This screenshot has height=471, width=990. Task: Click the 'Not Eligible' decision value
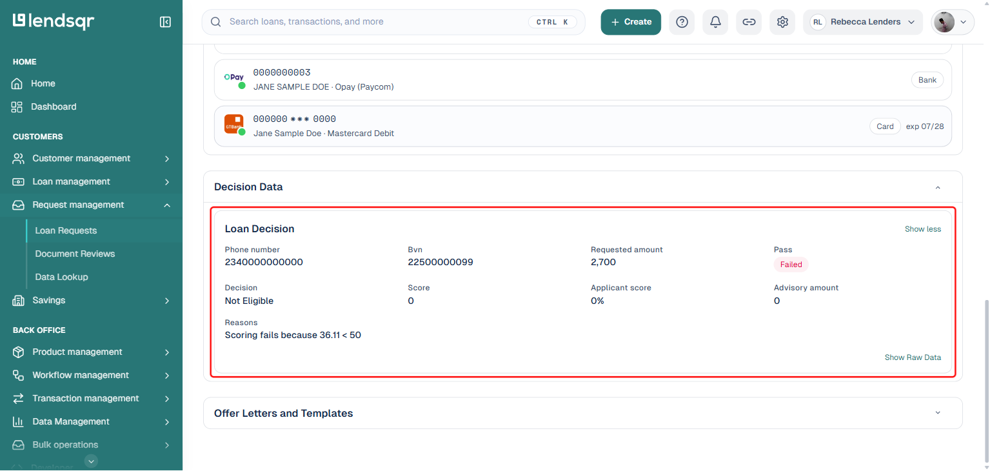click(249, 301)
